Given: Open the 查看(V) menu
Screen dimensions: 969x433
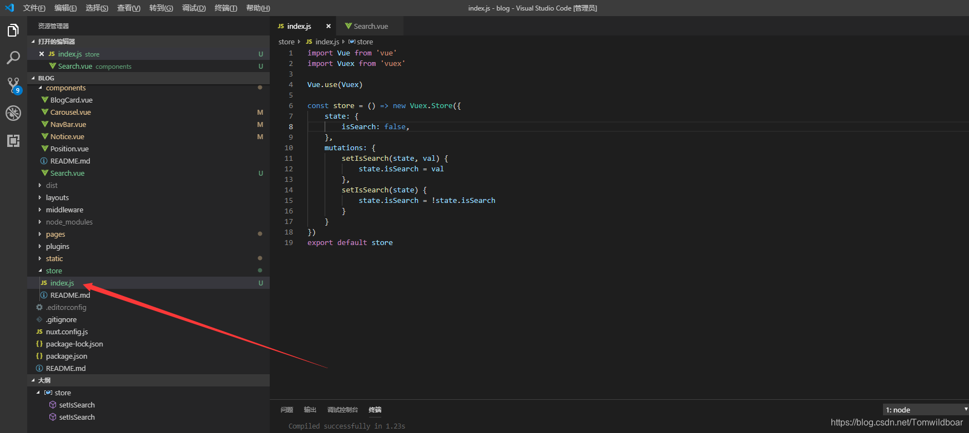Looking at the screenshot, I should click(129, 8).
